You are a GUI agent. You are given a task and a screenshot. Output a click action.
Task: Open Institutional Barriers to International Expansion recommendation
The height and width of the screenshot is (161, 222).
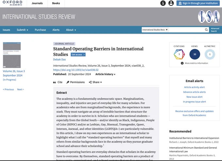point(194,138)
